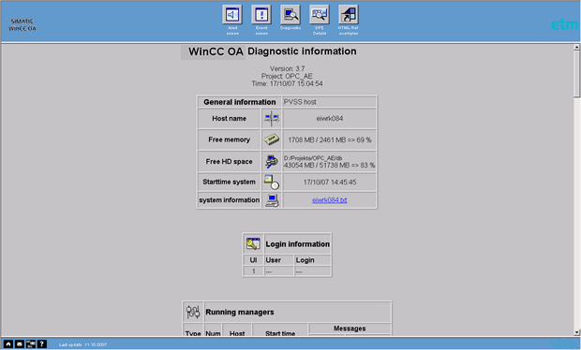The width and height of the screenshot is (581, 350).
Task: Open the Event screen toolbar icon
Action: [261, 15]
